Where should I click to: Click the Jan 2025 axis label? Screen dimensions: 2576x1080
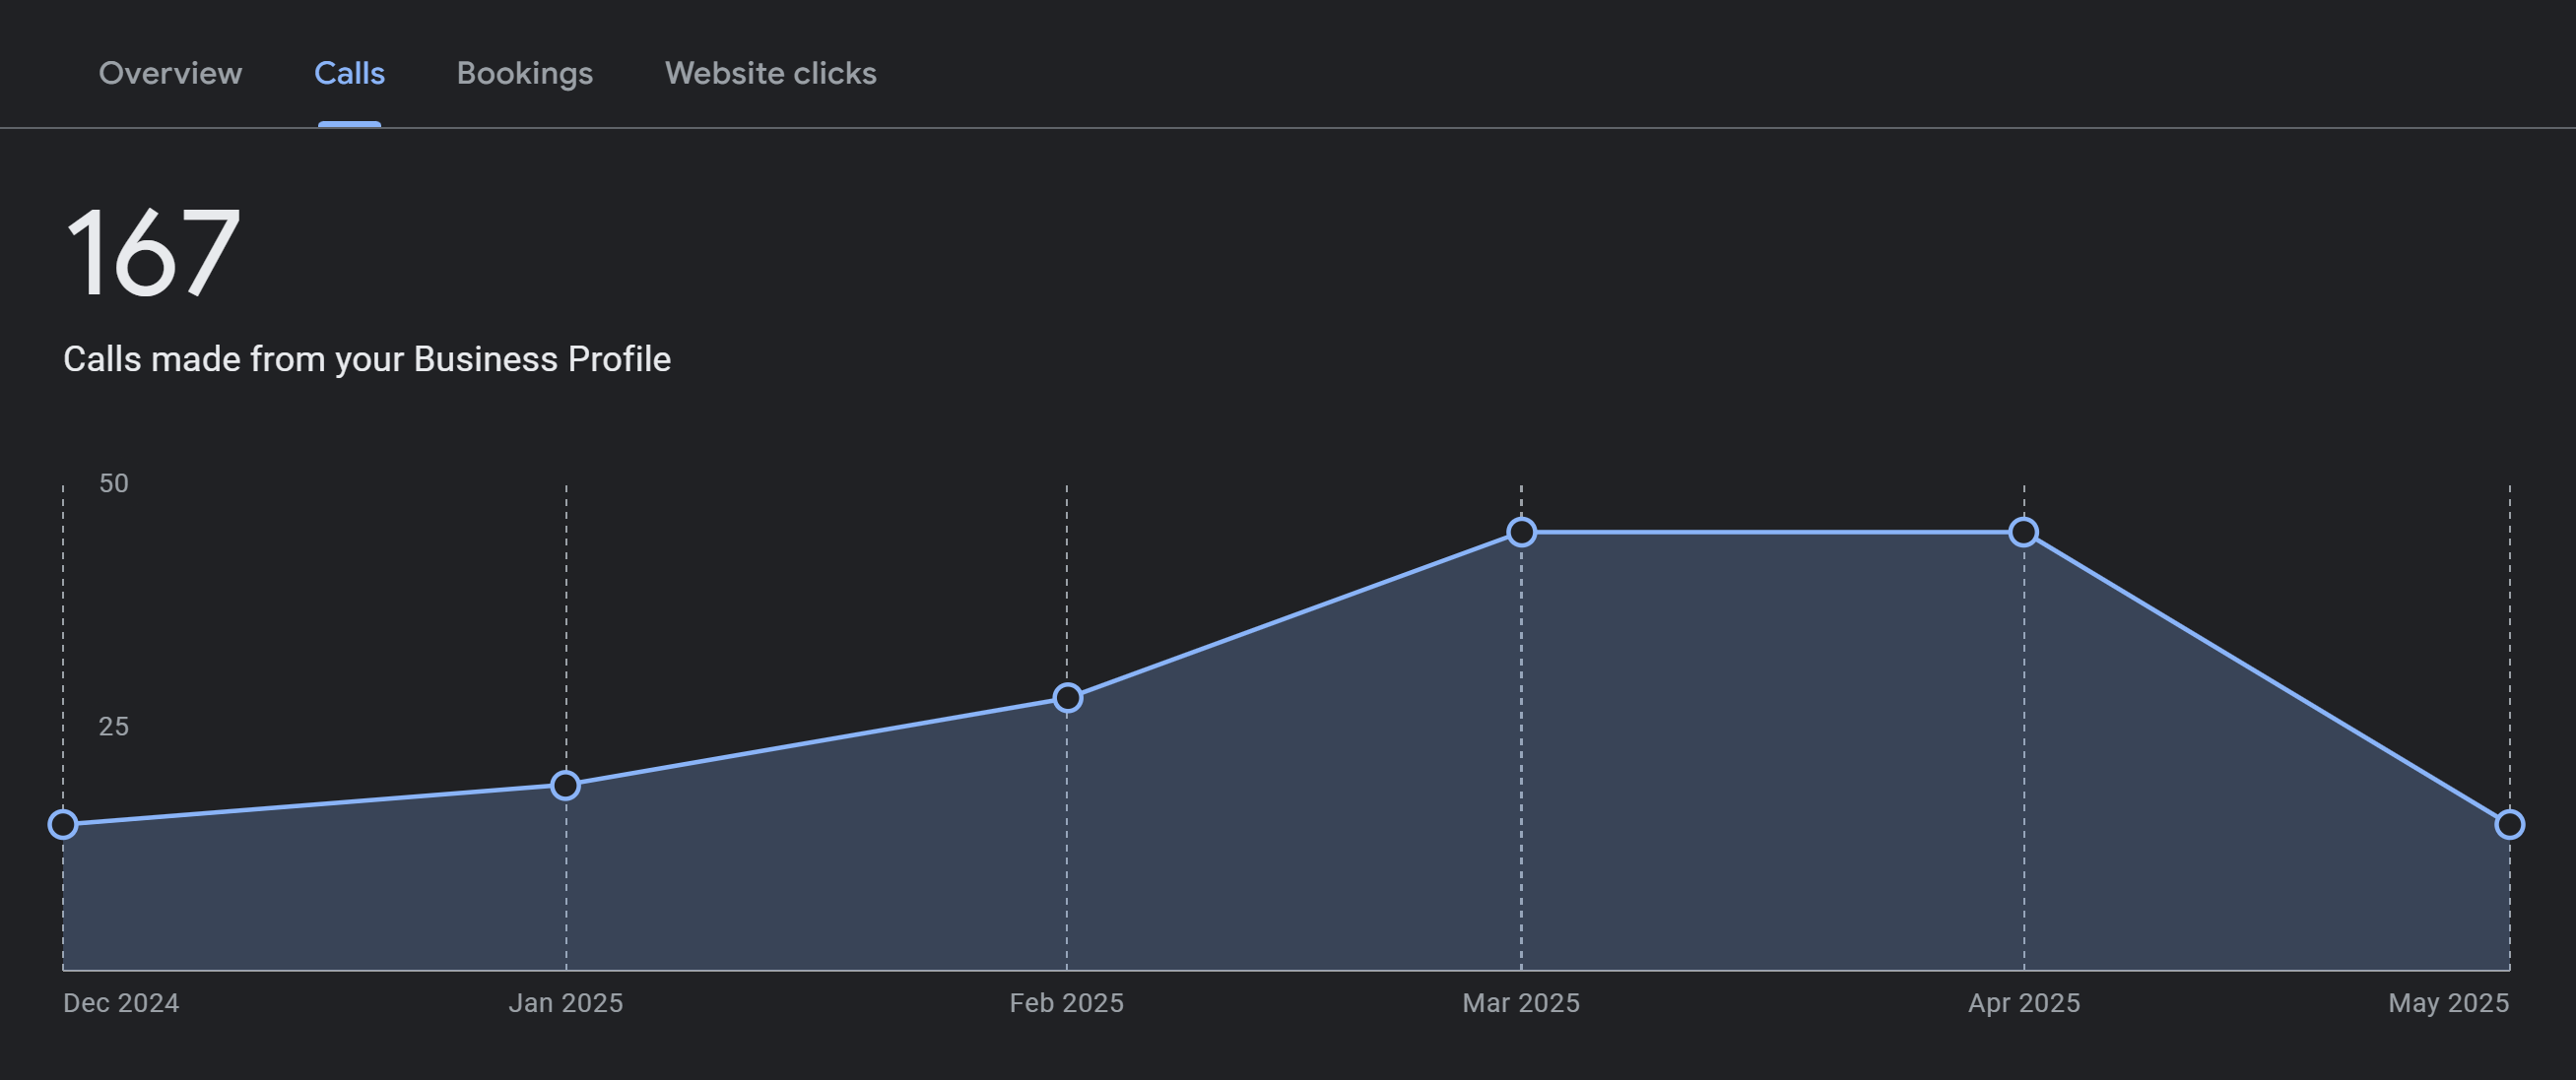pyautogui.click(x=566, y=1003)
